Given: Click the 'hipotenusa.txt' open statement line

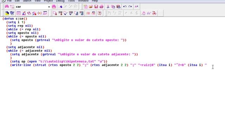Looking at the screenshot, I should coord(59,62).
